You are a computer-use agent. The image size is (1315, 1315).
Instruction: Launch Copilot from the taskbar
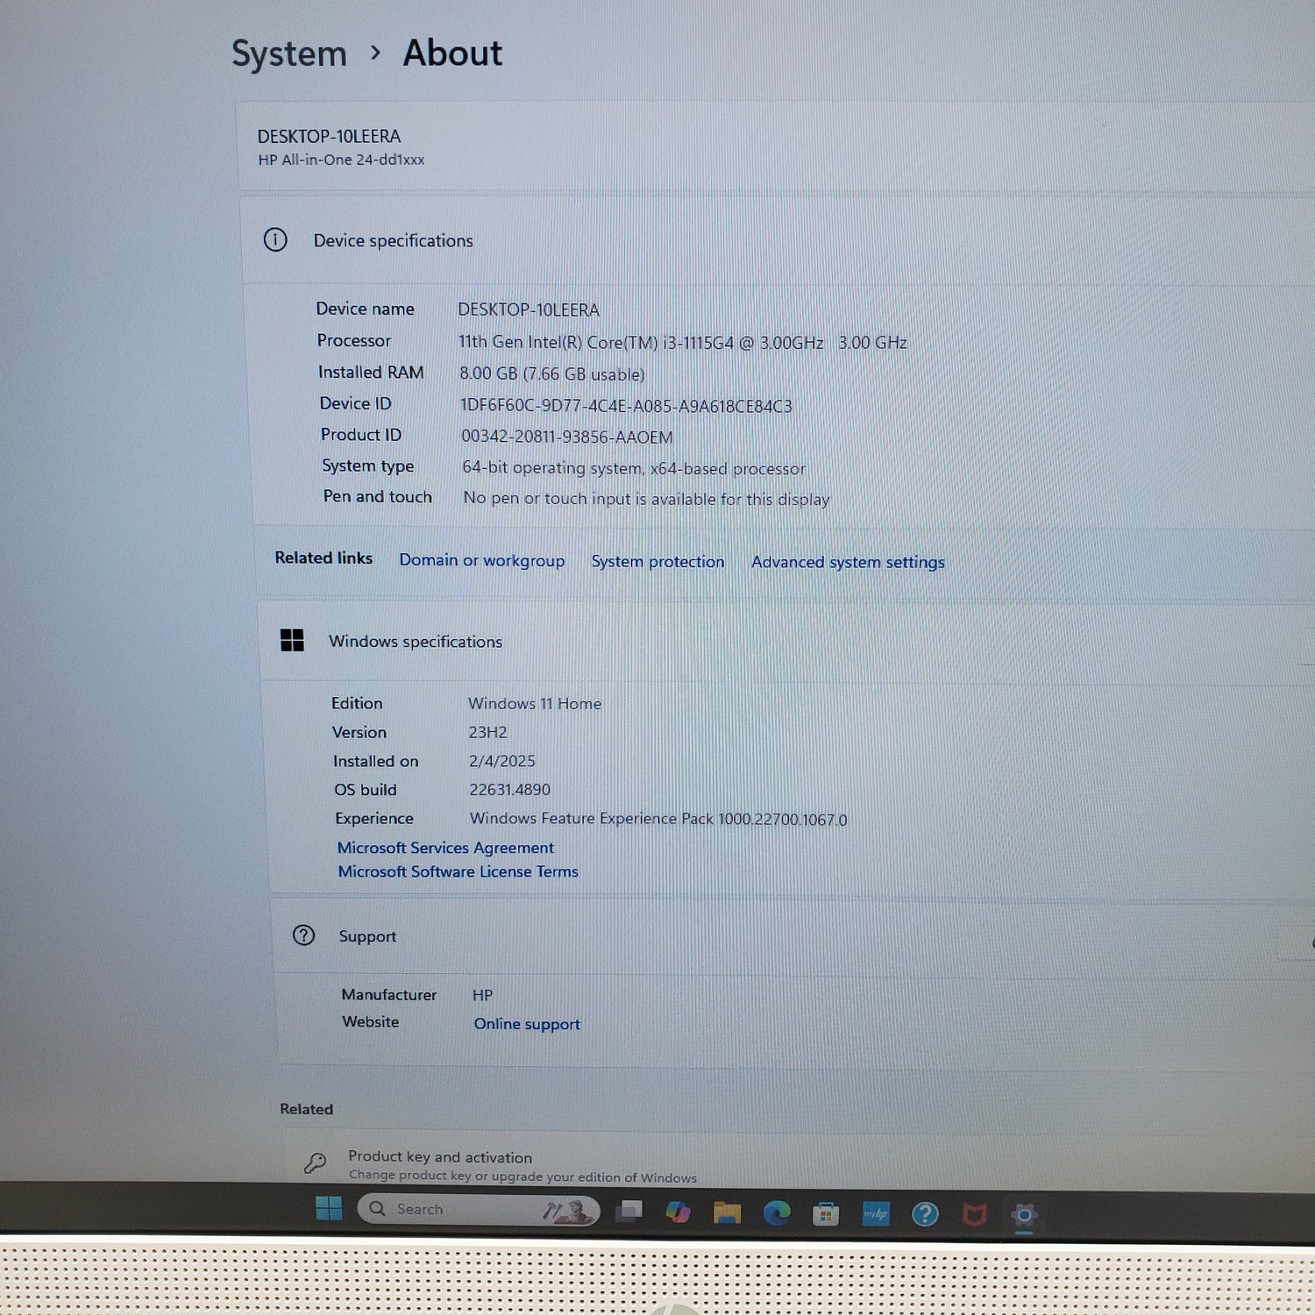pyautogui.click(x=678, y=1212)
